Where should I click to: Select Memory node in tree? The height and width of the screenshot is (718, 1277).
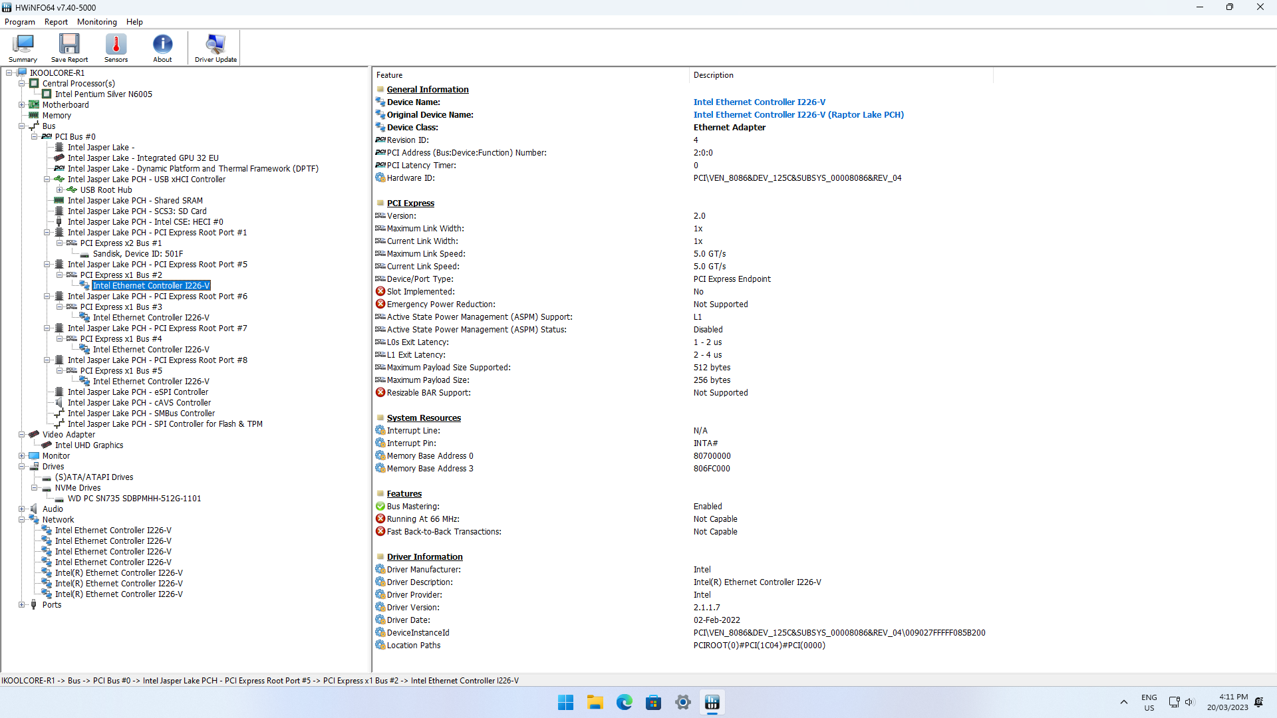(57, 116)
